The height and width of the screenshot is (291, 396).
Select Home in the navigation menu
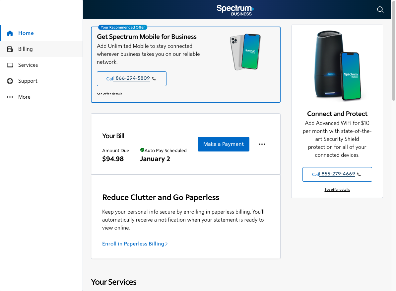coord(41,33)
